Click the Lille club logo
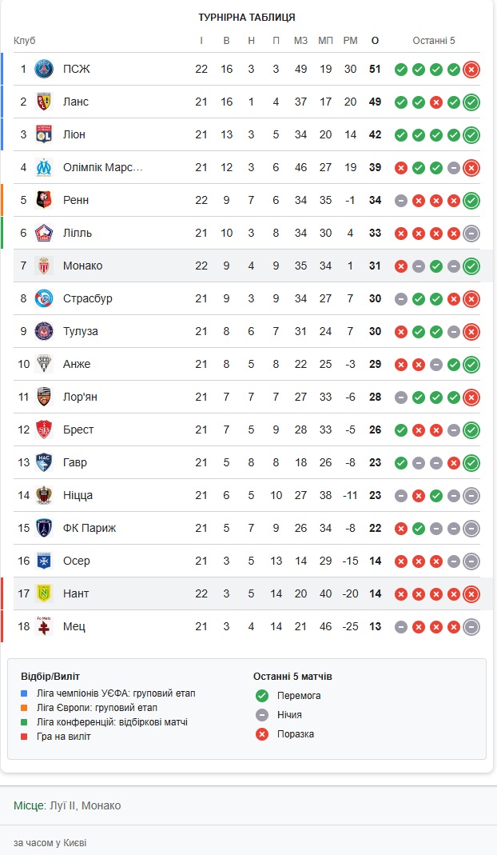This screenshot has width=497, height=855. (44, 233)
